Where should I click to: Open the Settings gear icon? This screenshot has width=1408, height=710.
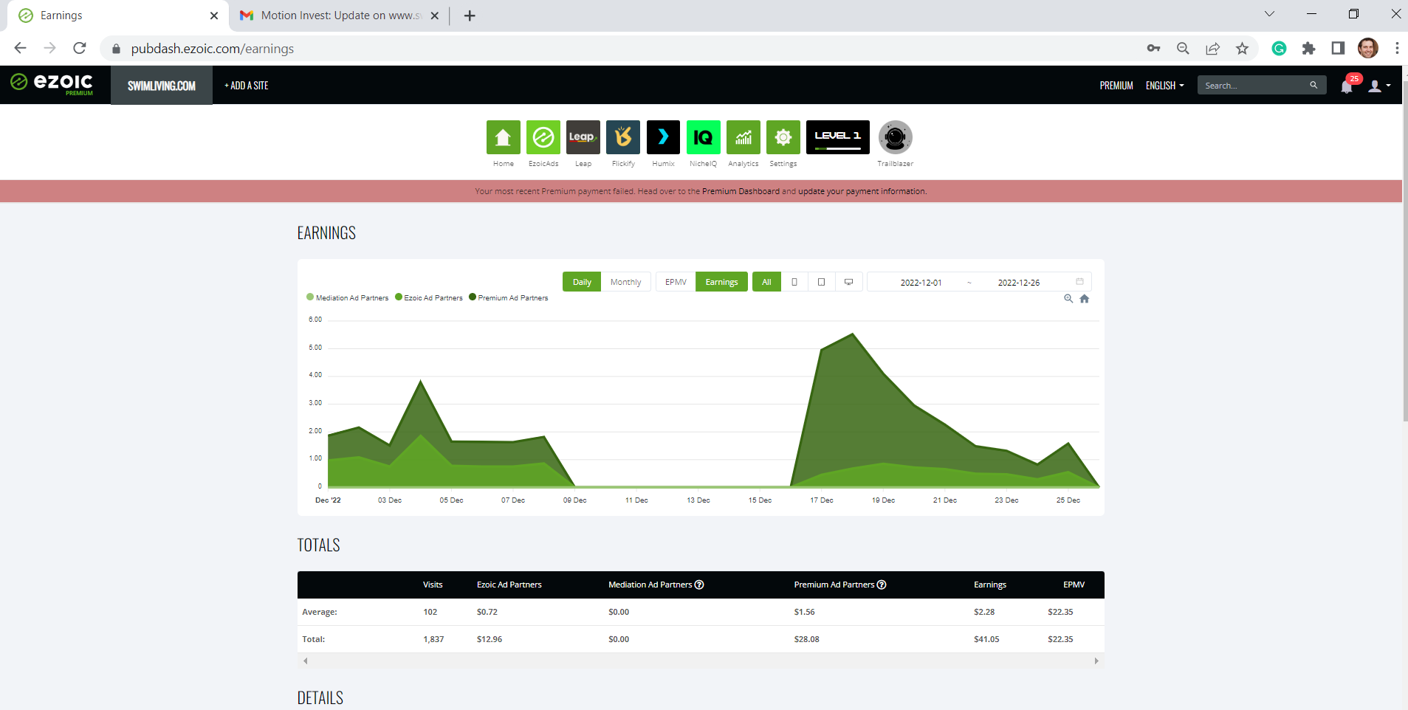pos(783,137)
